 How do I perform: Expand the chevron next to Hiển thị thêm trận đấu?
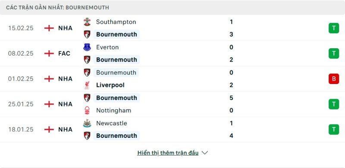204,152
